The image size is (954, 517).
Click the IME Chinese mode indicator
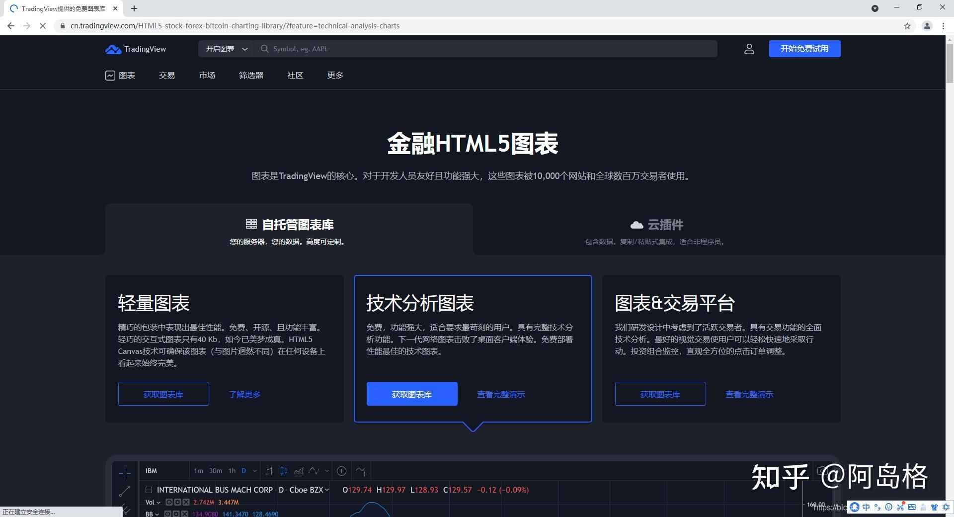click(x=866, y=507)
